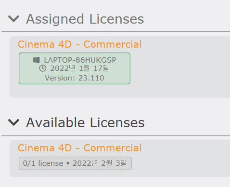This screenshot has width=230, height=187.
Task: Click the Assigned Licenses heading text
Action: tap(85, 19)
